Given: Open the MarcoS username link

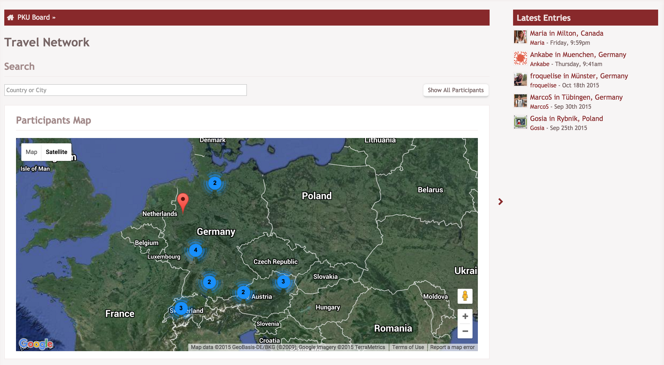Looking at the screenshot, I should tap(539, 107).
